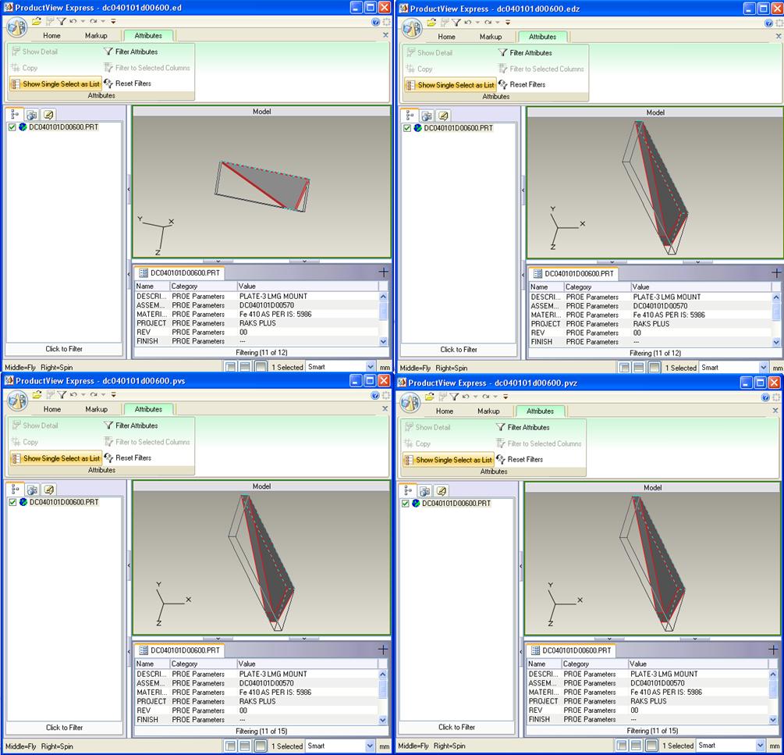Switch to the Home tab in the .pvz window
Viewport: 784px width, 755px height.
click(445, 411)
